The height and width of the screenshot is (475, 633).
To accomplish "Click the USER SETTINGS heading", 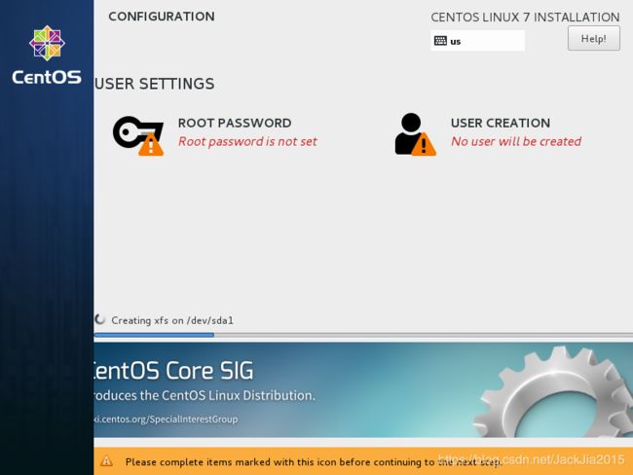I will pos(154,84).
